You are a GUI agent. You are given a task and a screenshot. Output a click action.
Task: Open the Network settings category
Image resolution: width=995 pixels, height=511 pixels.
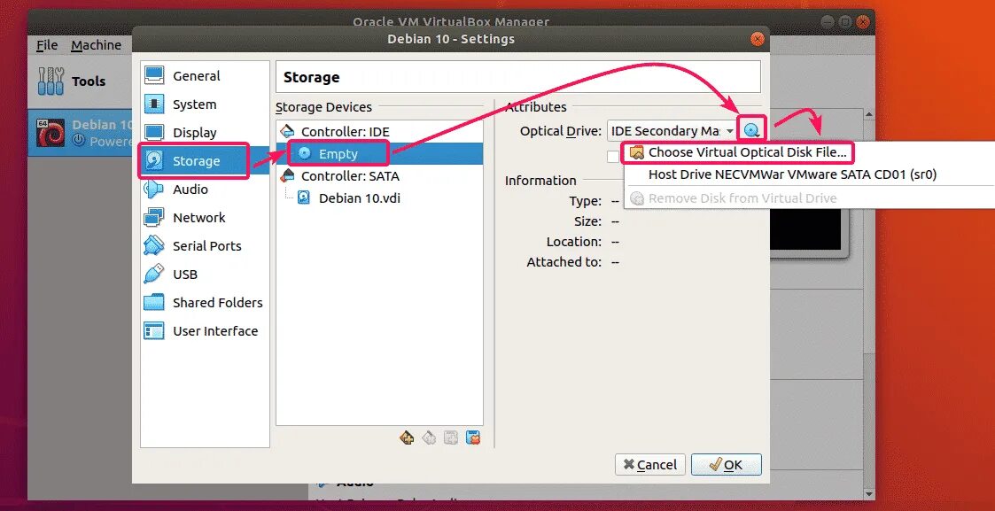click(x=205, y=218)
